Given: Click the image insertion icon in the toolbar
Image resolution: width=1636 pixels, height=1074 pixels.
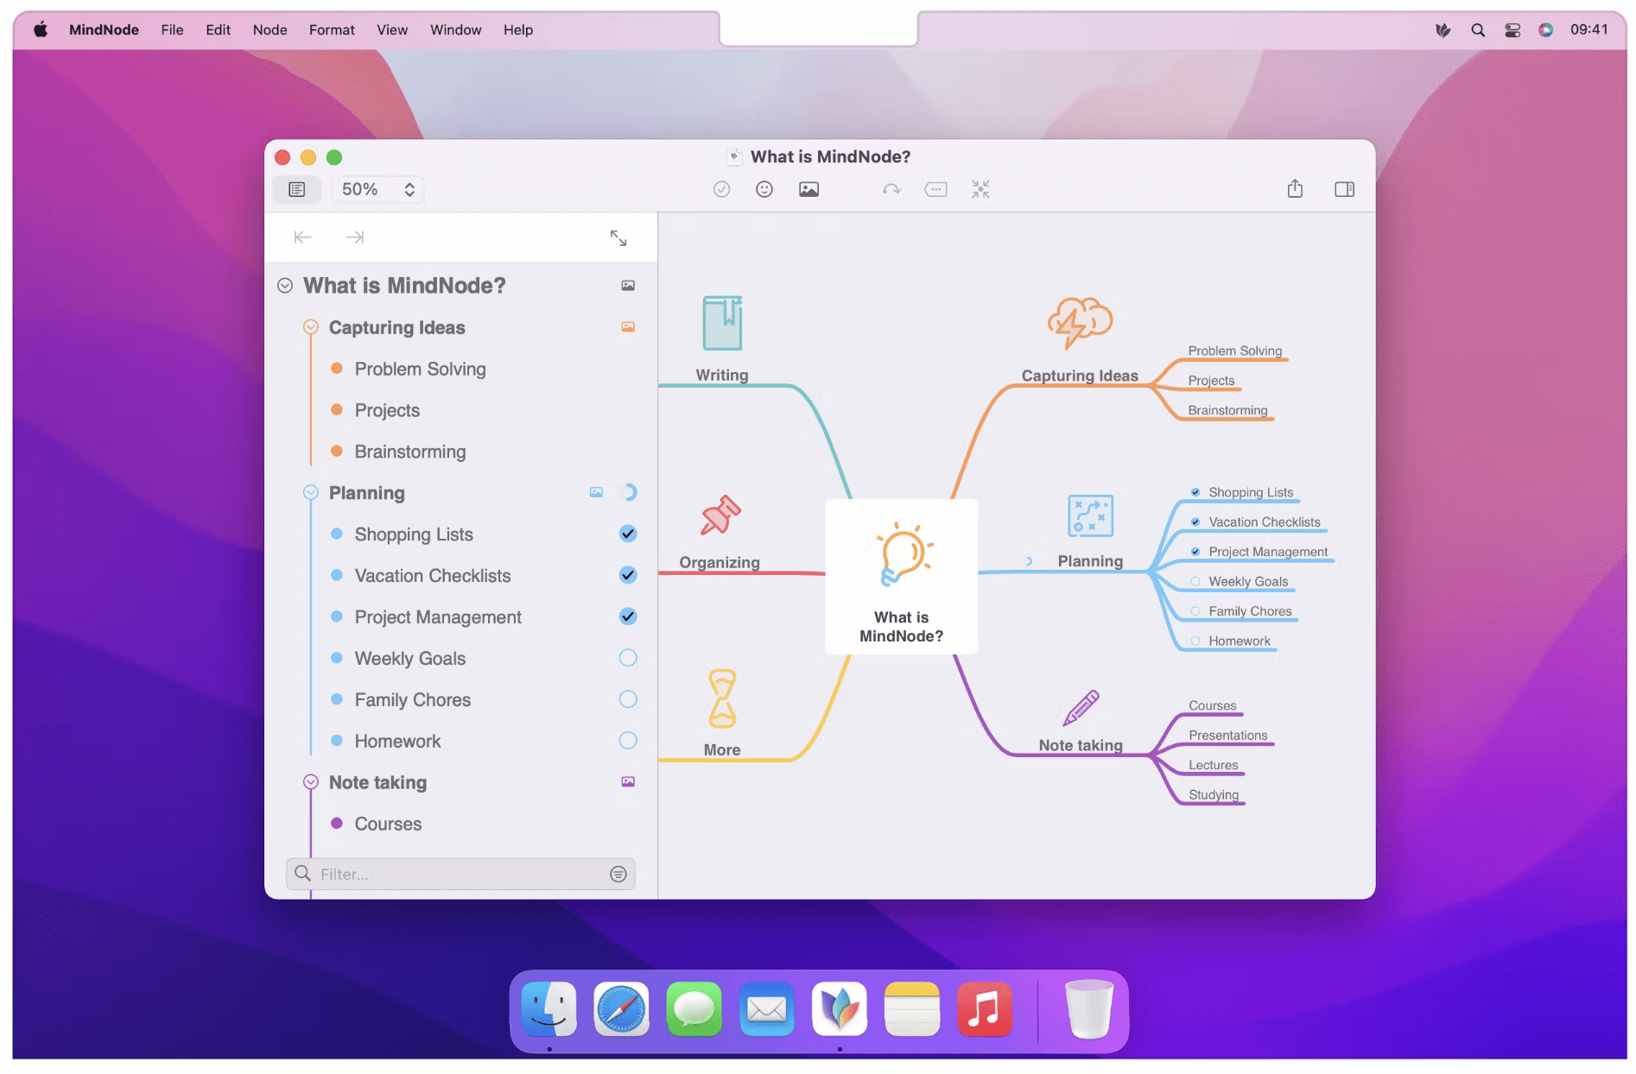Looking at the screenshot, I should (x=808, y=189).
